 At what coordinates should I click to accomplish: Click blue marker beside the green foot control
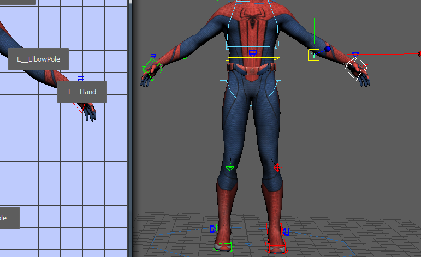pos(212,229)
